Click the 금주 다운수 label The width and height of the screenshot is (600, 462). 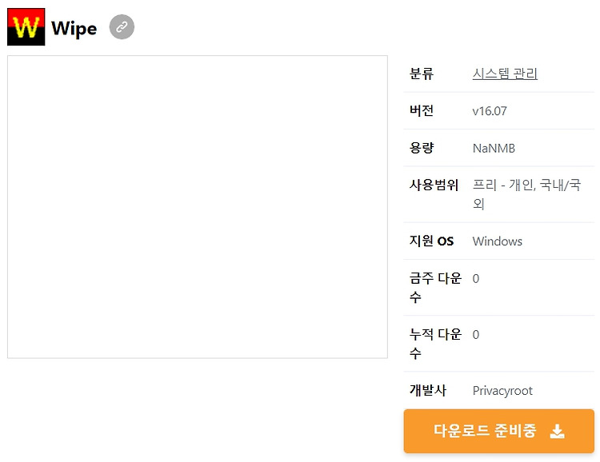pyautogui.click(x=435, y=287)
